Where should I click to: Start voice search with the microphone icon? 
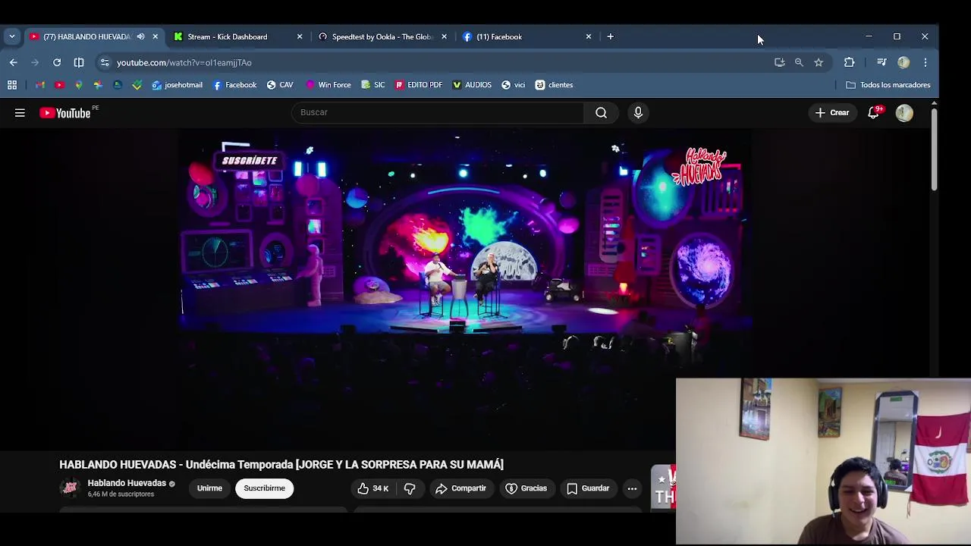pos(638,112)
